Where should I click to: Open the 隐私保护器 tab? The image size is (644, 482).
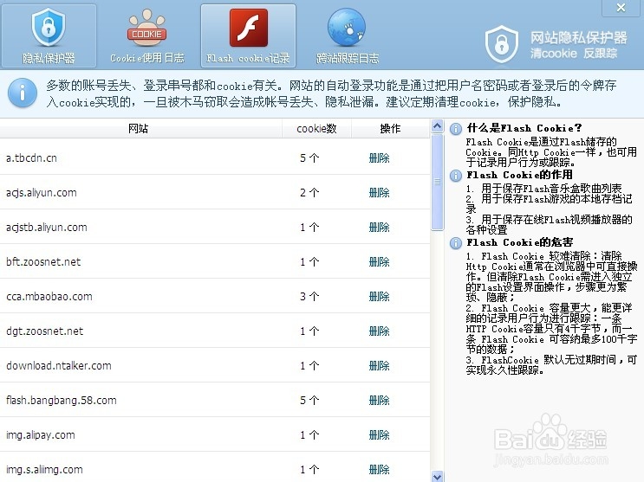click(x=49, y=35)
